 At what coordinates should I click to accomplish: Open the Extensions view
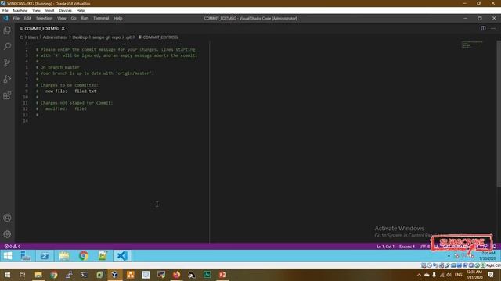tap(7, 95)
